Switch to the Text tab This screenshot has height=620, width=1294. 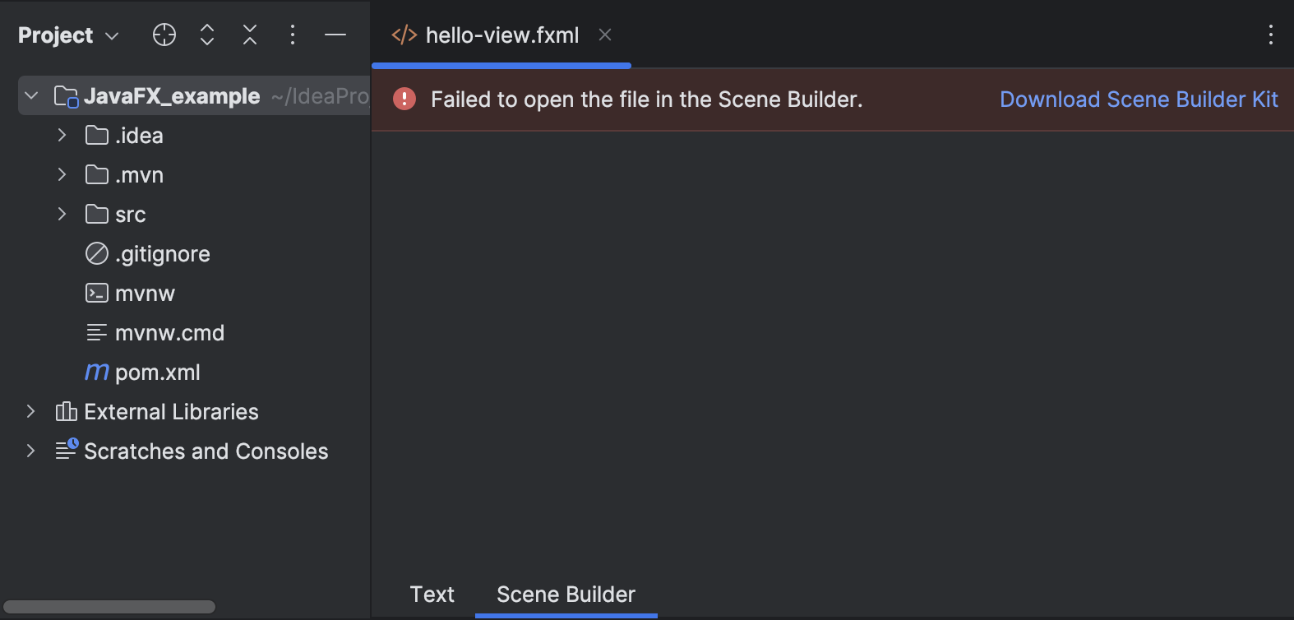click(431, 594)
